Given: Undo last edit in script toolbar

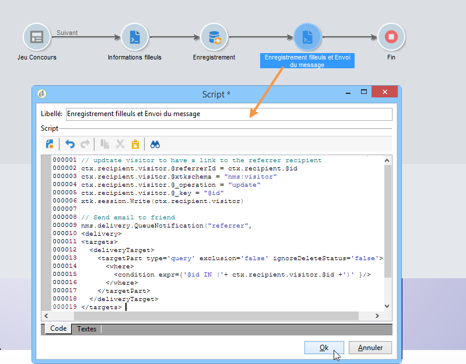Looking at the screenshot, I should (70, 144).
